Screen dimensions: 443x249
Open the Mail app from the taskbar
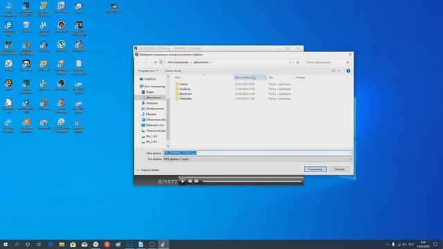[x=84, y=244]
